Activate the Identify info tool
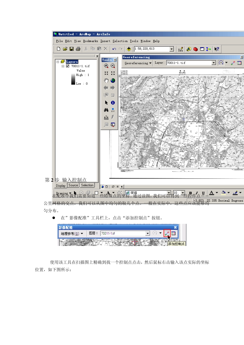This screenshot has height=345, width=244. [x=113, y=103]
